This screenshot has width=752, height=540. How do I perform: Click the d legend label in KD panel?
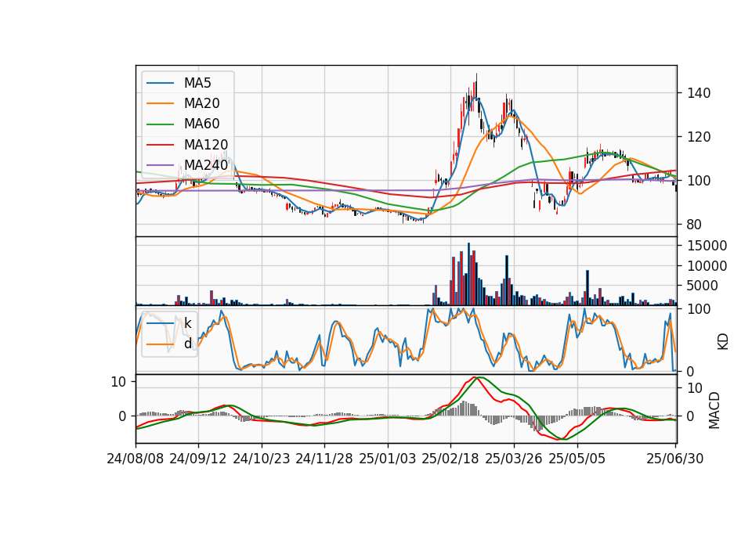(x=188, y=344)
